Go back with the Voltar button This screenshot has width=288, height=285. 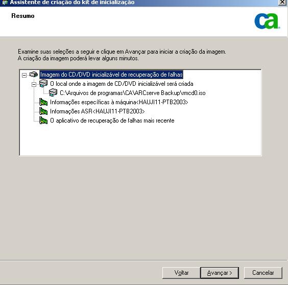coord(181,273)
